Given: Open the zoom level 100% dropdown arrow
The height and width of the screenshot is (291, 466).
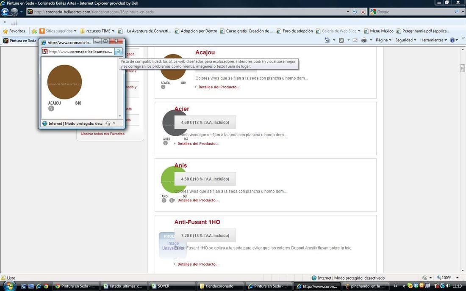Looking at the screenshot, I should 457,277.
